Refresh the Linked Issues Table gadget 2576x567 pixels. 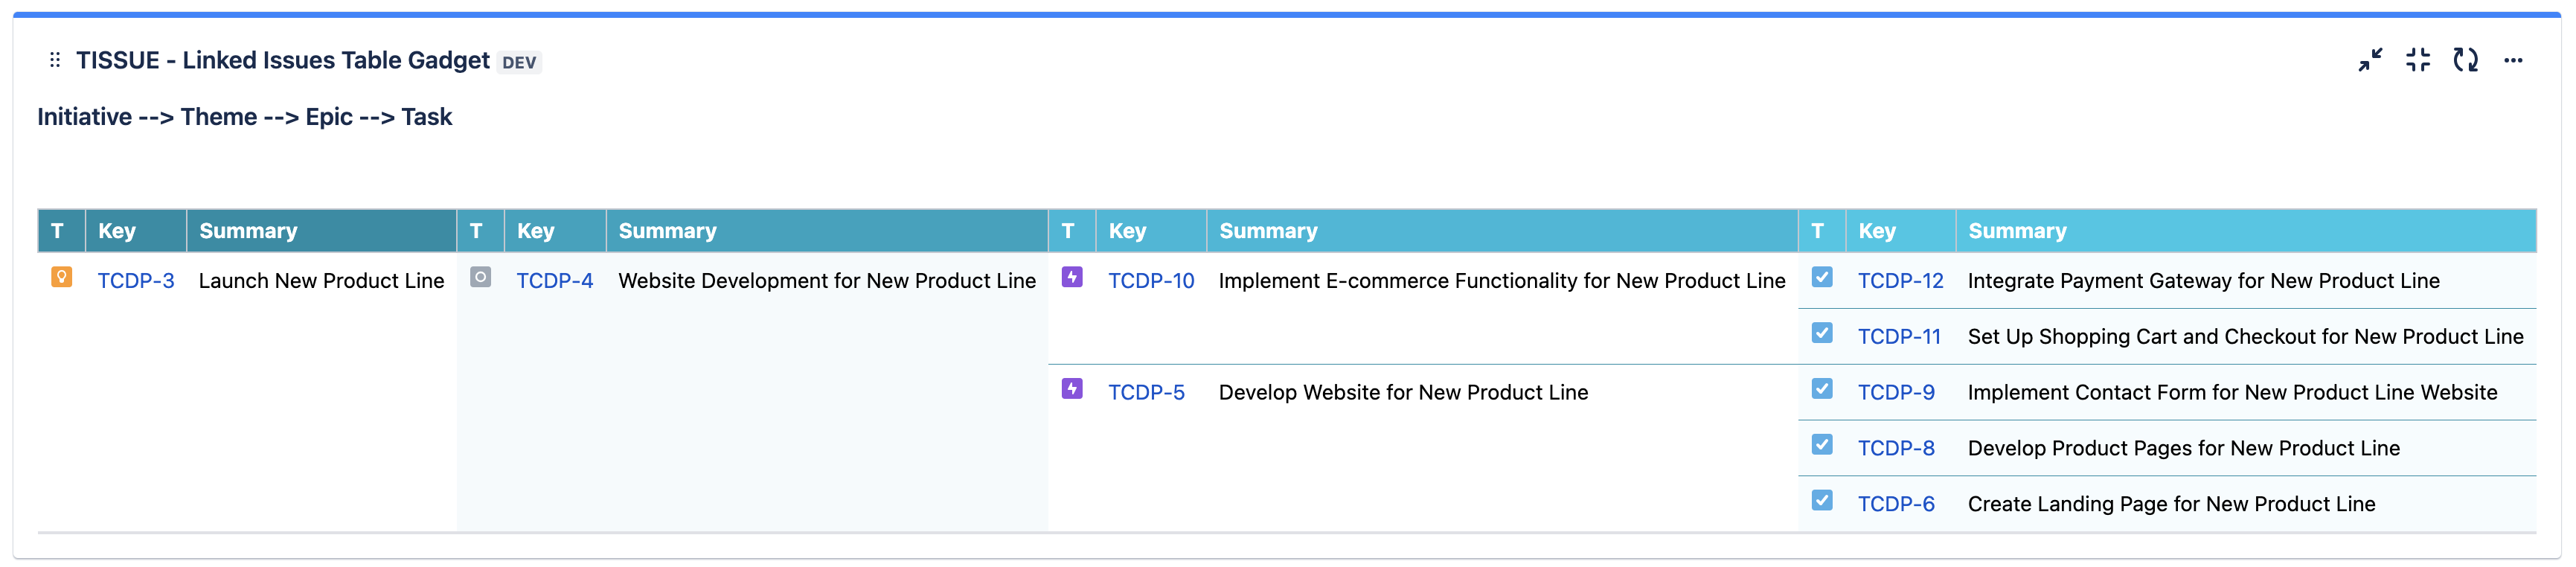[x=2465, y=60]
